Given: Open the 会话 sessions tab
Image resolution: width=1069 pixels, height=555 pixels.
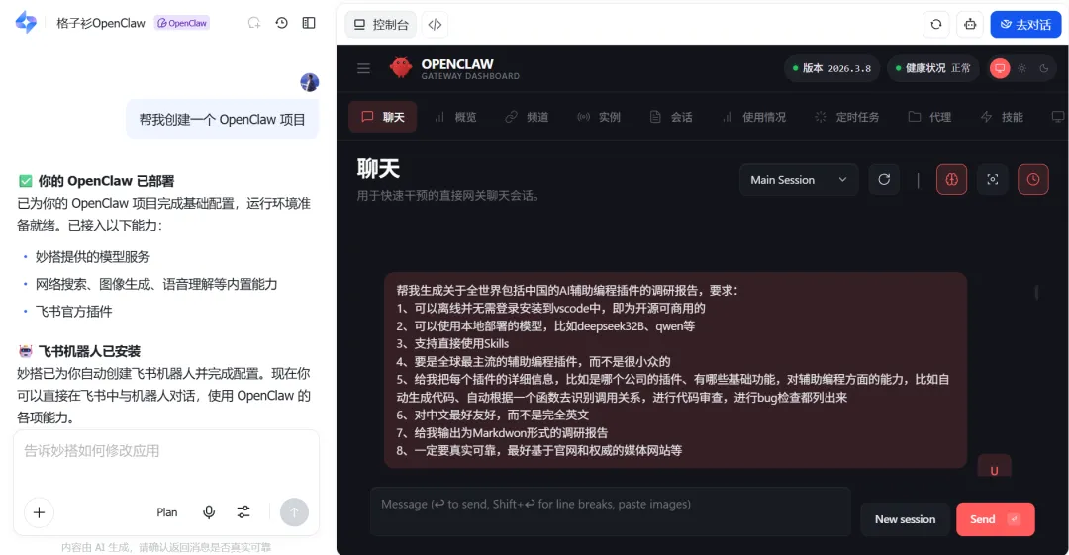Looking at the screenshot, I should pyautogui.click(x=671, y=117).
